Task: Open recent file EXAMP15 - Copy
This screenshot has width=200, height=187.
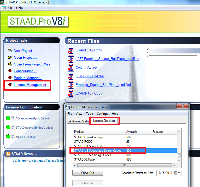Action: (x=89, y=93)
